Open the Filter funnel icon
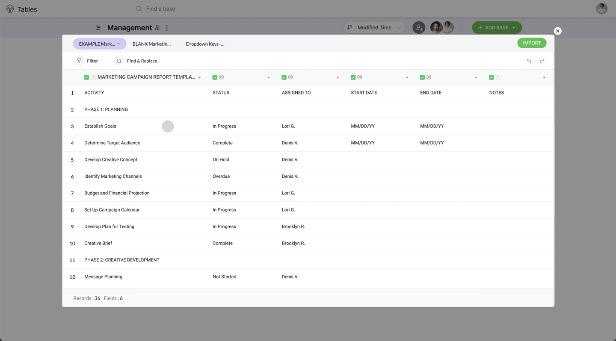 click(x=79, y=61)
